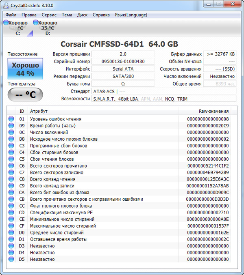
Task: Open the Сервис menu
Action: [x=49, y=15]
